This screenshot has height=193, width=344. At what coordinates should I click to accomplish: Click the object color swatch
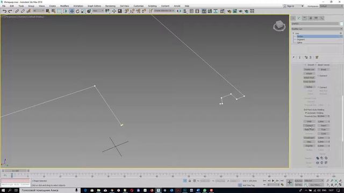[341, 24]
